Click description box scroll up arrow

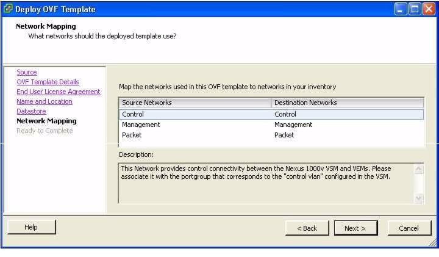(418, 168)
